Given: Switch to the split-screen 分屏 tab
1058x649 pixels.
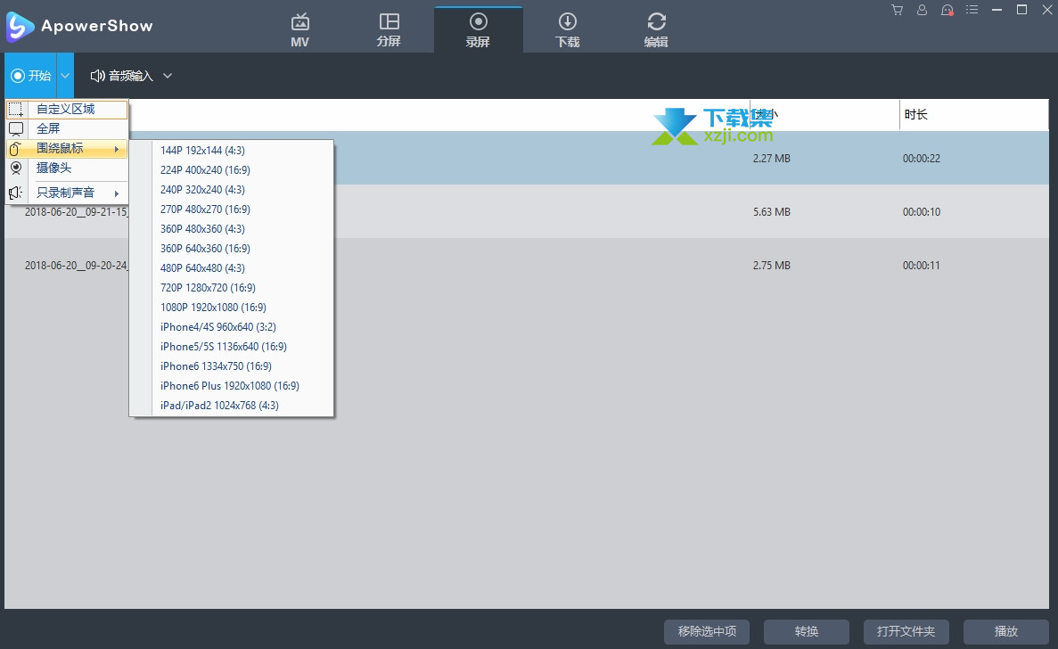Looking at the screenshot, I should pos(389,29).
